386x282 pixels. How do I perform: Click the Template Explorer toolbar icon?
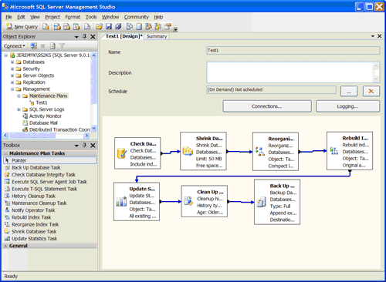click(158, 26)
